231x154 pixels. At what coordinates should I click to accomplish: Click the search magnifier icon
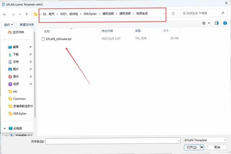(x=223, y=13)
